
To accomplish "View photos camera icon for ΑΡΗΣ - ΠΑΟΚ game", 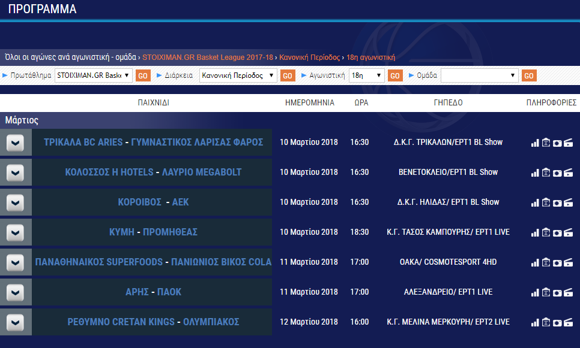I will pos(557,293).
